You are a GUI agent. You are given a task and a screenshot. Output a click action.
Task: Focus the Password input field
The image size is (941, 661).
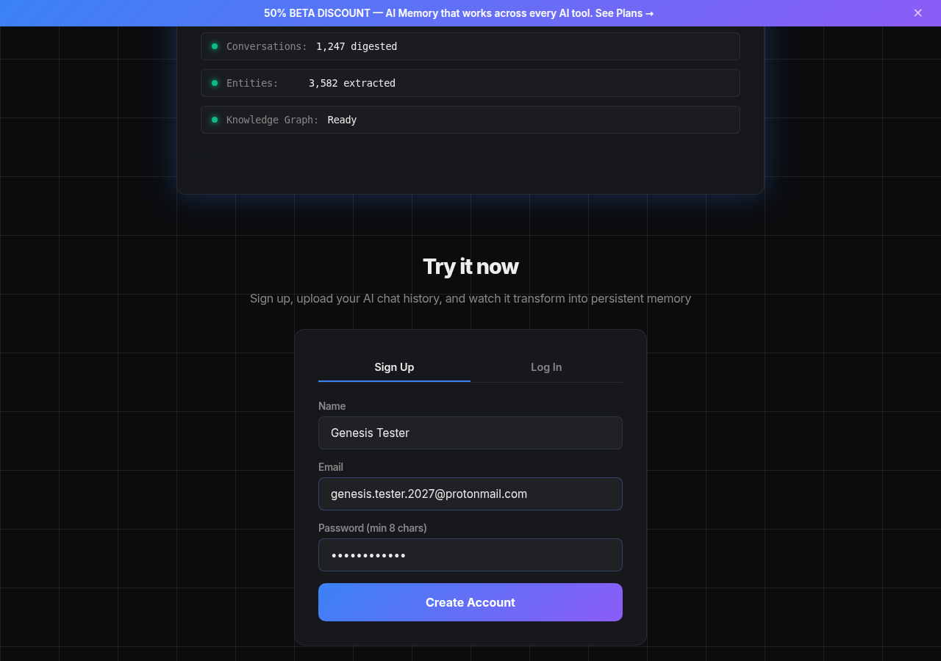[470, 555]
